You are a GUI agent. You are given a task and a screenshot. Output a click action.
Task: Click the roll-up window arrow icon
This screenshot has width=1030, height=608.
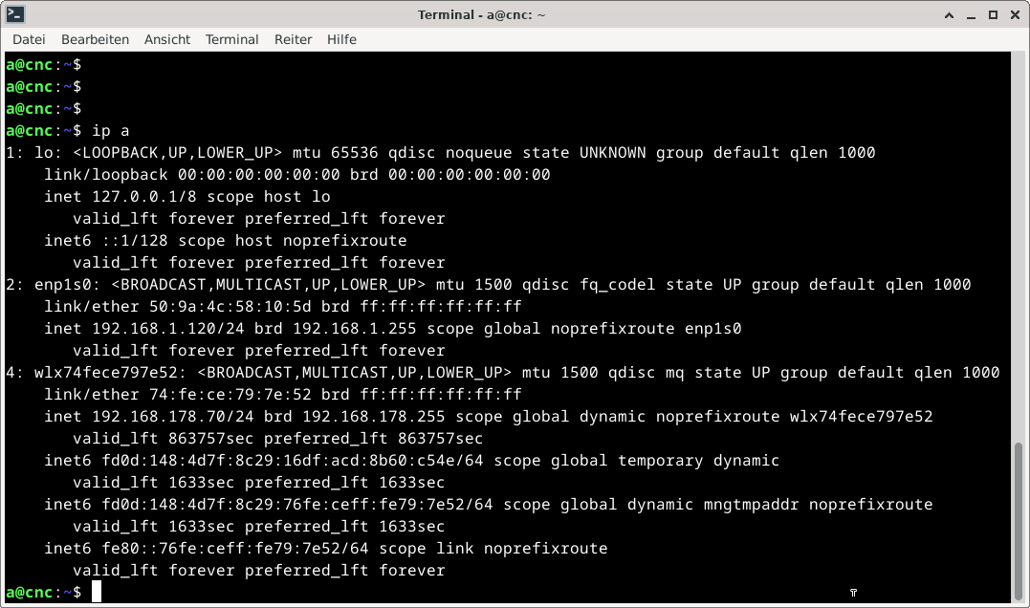click(x=950, y=15)
